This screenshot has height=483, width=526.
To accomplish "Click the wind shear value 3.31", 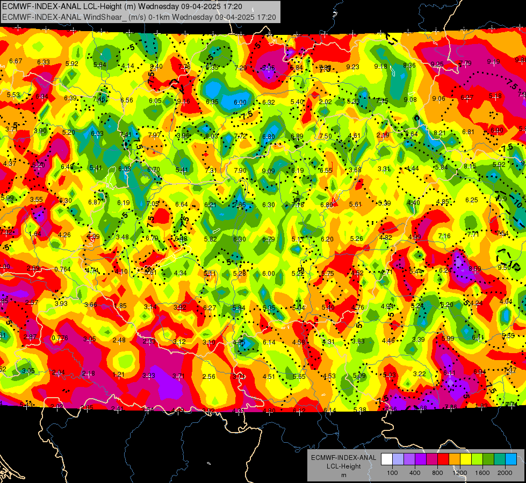I will point(384,169).
